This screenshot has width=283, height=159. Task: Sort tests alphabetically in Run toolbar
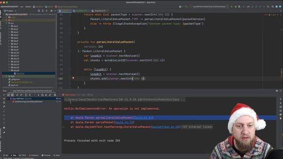coord(17,95)
